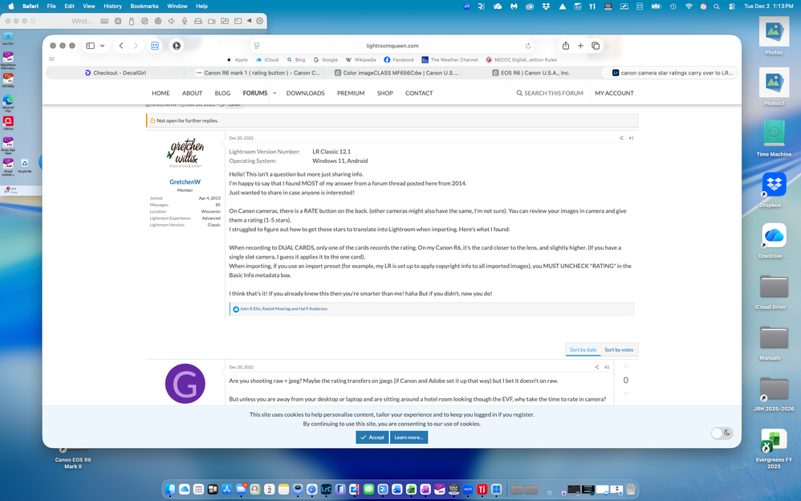
Task: Select Sort by date option
Action: coord(583,349)
